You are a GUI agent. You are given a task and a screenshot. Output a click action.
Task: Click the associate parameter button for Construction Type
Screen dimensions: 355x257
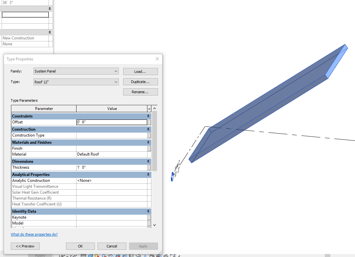[149, 135]
